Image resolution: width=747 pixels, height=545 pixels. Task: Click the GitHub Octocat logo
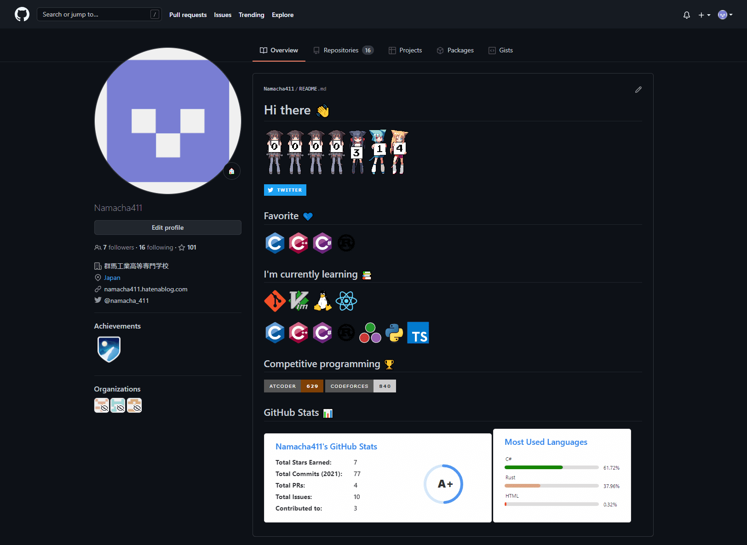pyautogui.click(x=22, y=14)
